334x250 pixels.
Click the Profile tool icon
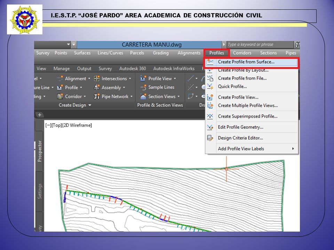click(60, 87)
